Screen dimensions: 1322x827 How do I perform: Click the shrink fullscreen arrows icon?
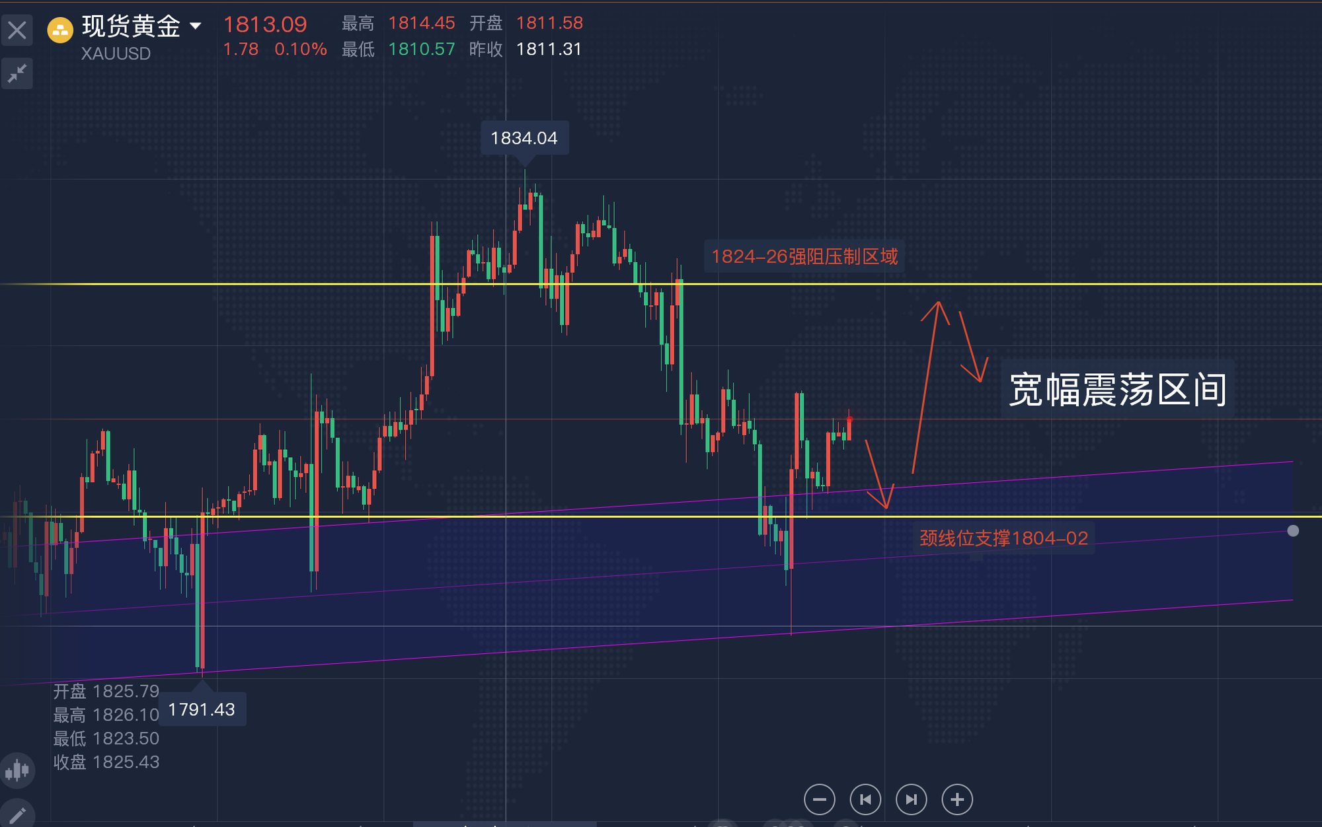pyautogui.click(x=17, y=73)
